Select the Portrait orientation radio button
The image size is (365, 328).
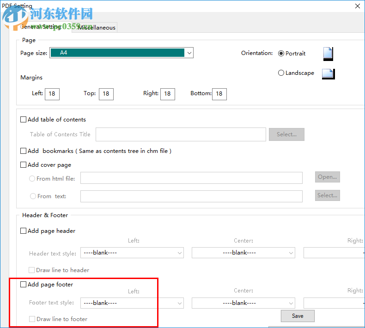(x=281, y=54)
